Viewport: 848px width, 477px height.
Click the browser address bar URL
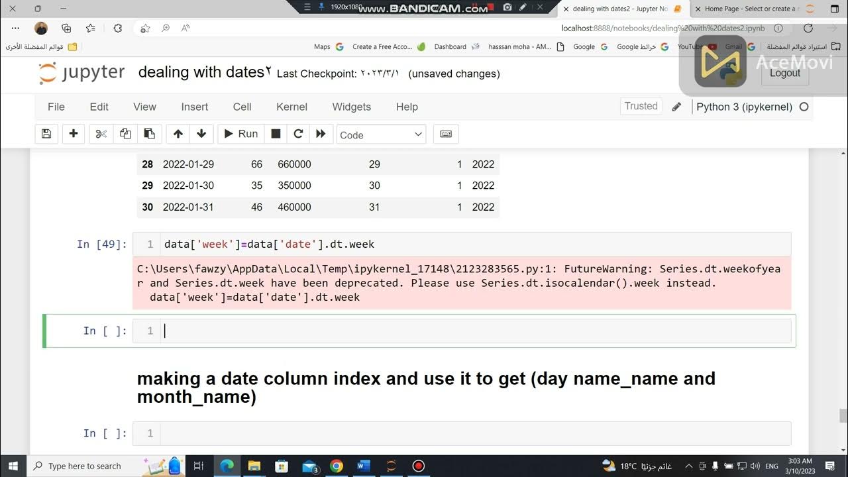click(x=662, y=28)
